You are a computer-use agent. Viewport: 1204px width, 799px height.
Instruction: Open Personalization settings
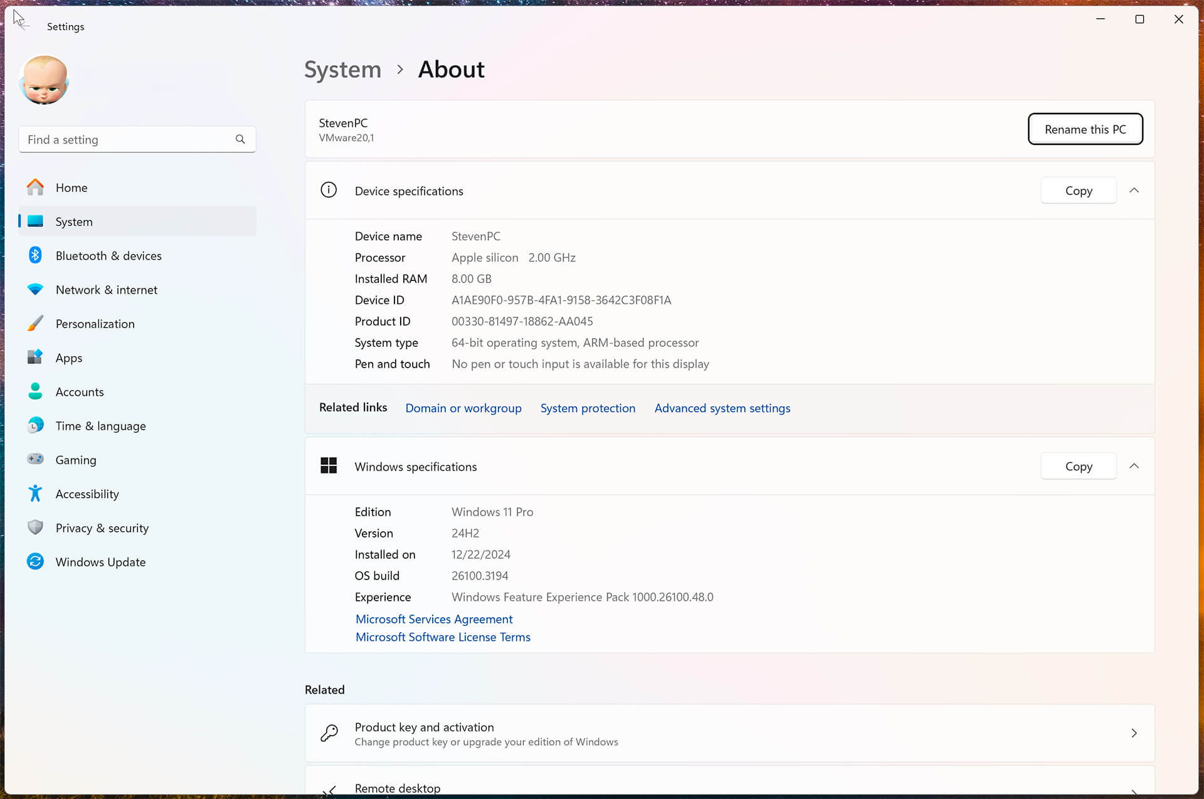click(137, 324)
